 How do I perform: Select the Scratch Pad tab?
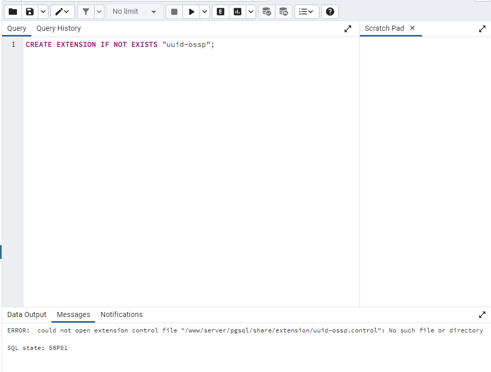[x=384, y=28]
